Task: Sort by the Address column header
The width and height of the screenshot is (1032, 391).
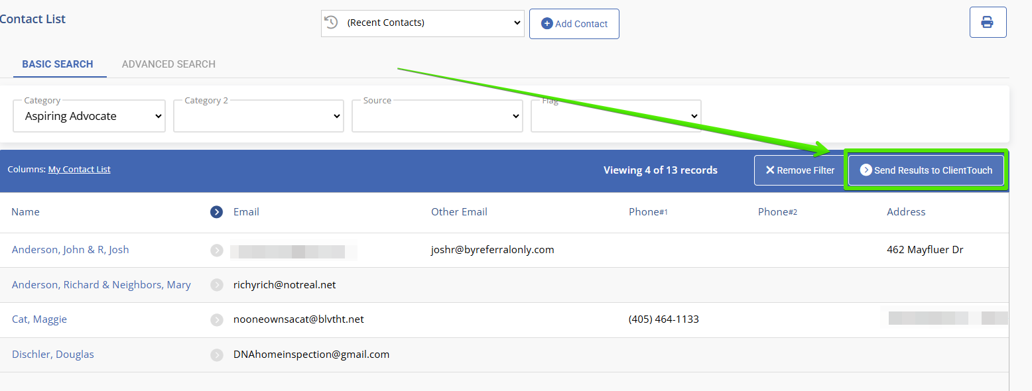Action: point(905,212)
